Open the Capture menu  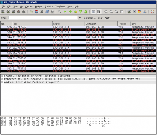tap(29, 6)
